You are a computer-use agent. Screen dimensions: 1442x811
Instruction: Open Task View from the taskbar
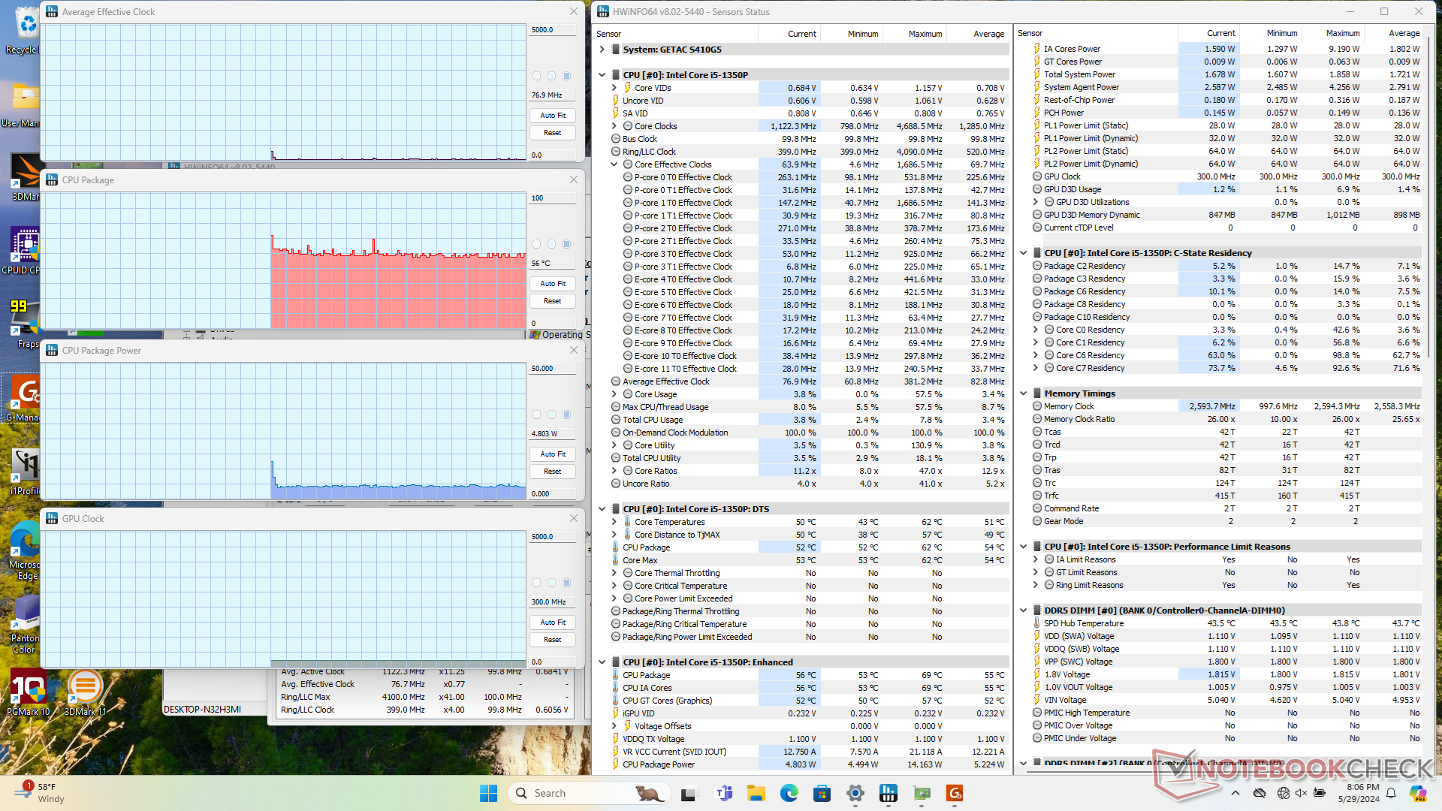tap(689, 793)
